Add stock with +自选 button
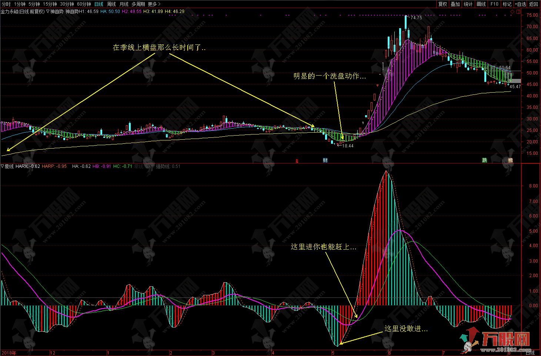541x356 pixels. (x=520, y=4)
